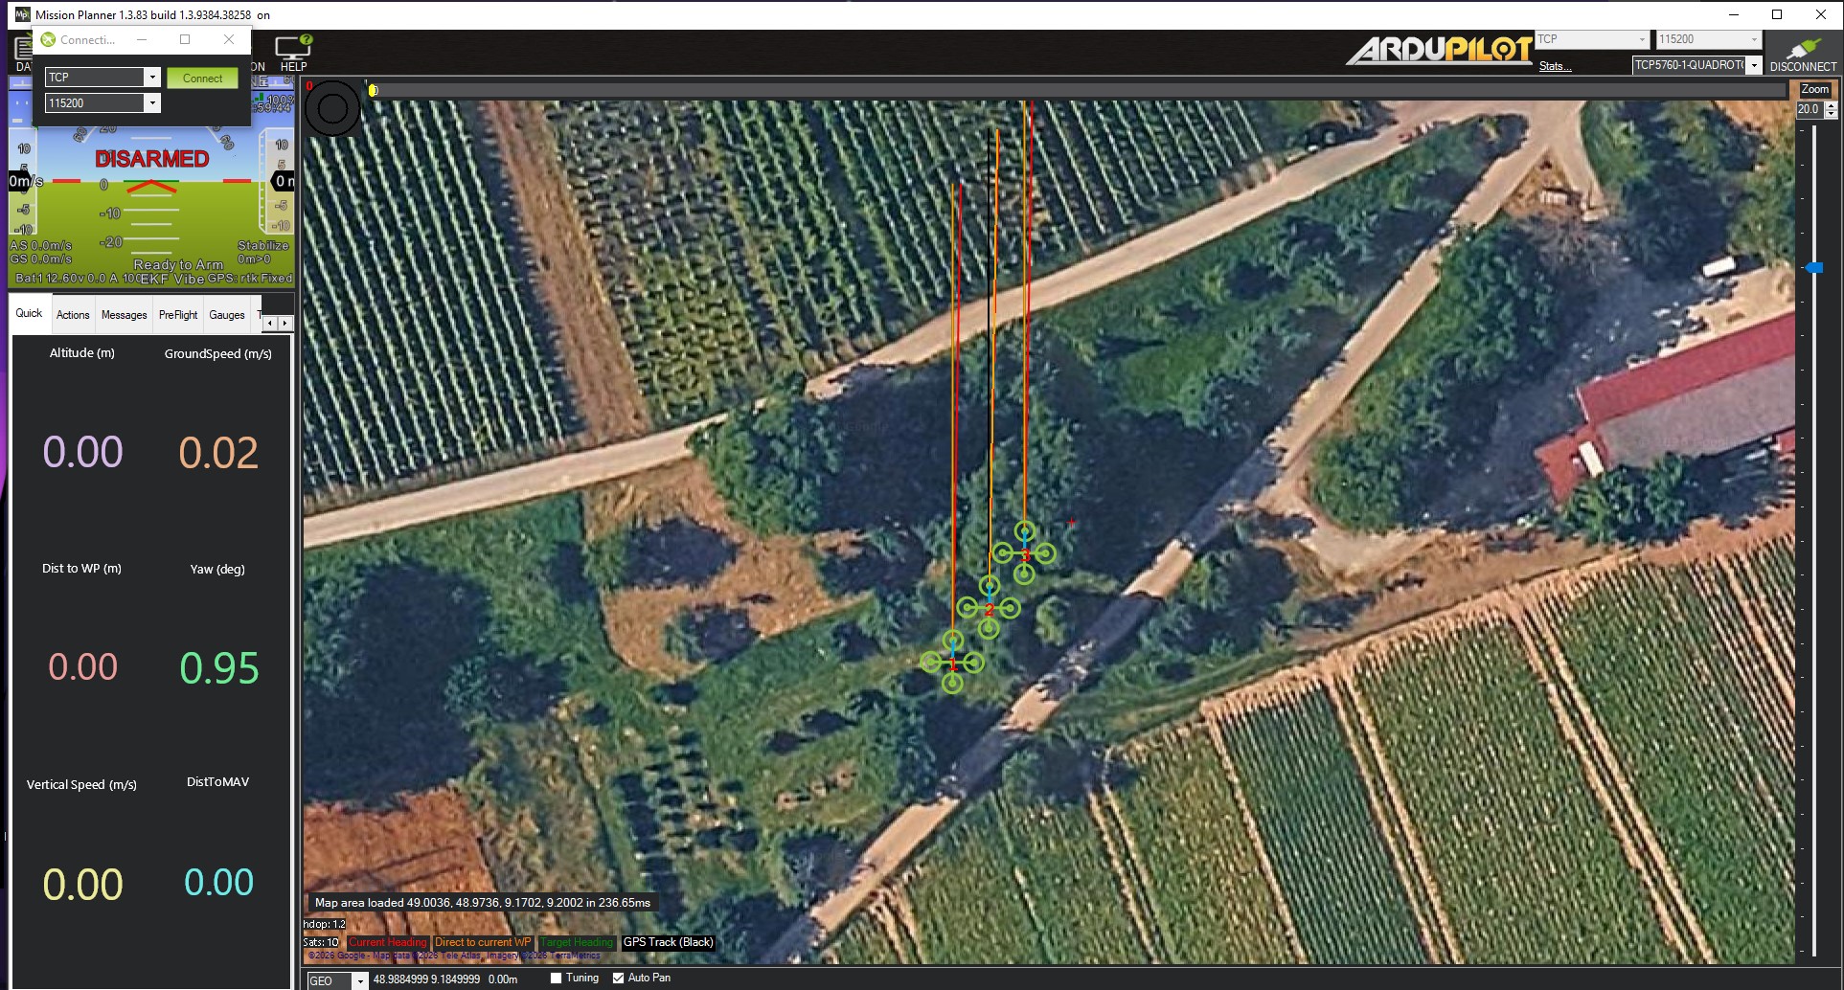This screenshot has width=1844, height=990.
Task: Select quadcopter marker number 3 on map
Action: coord(1024,552)
